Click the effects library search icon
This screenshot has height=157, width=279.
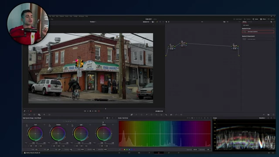[x=271, y=22]
